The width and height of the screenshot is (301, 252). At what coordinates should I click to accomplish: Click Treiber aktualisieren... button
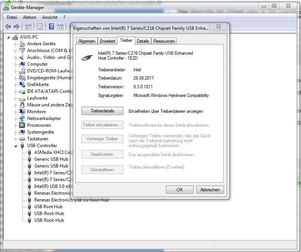(102, 125)
